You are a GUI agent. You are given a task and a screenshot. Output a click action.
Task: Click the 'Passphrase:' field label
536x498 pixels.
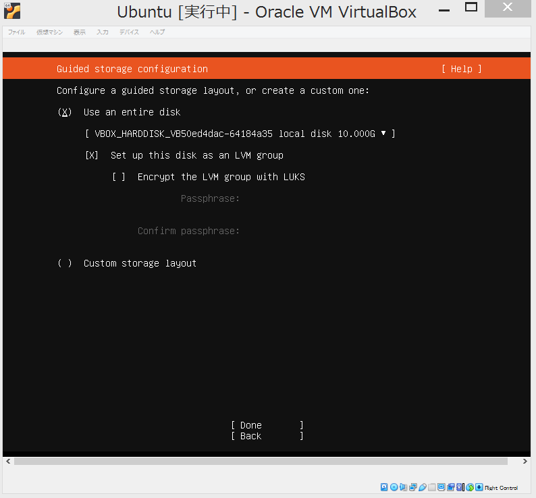coord(210,198)
